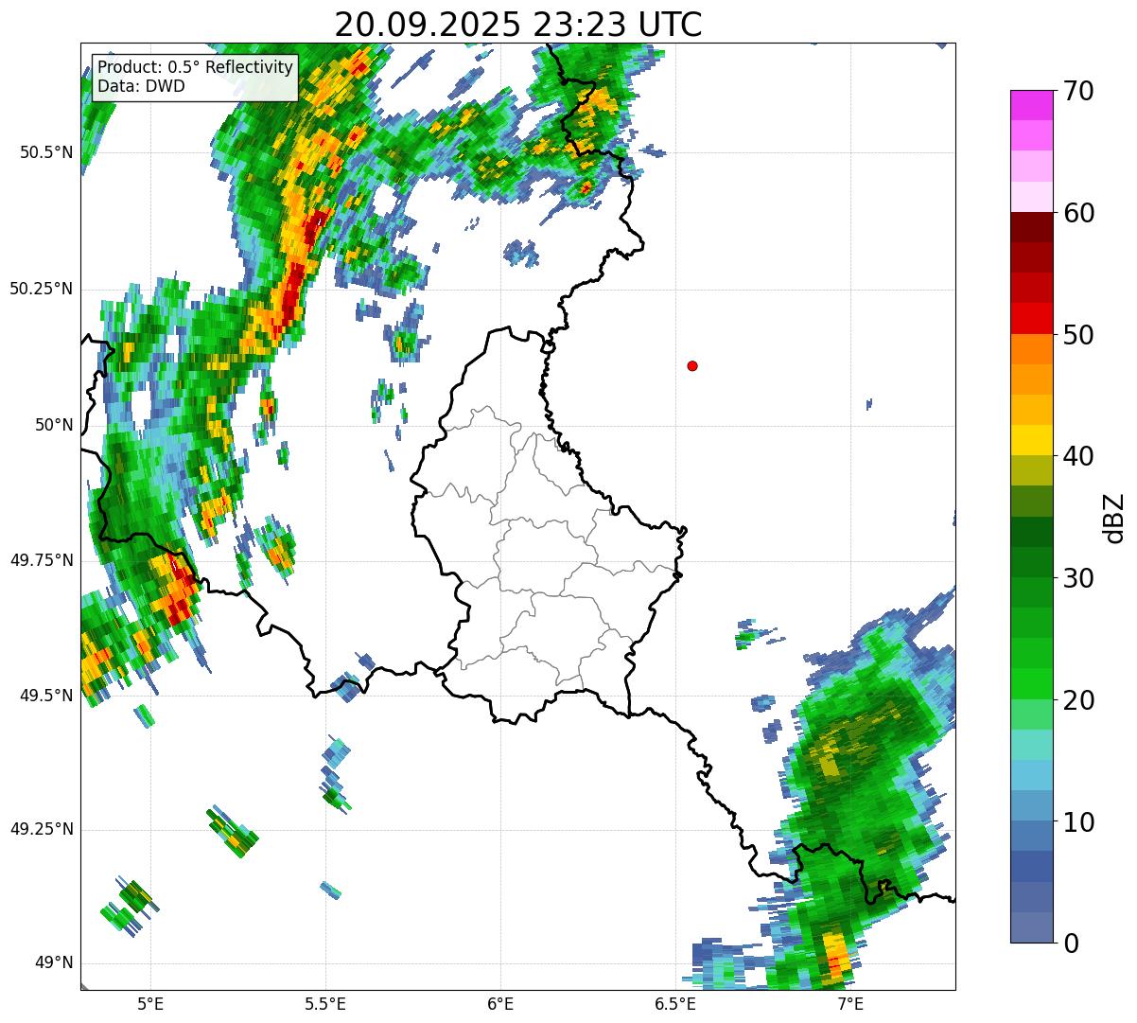Click the "Data: DWD" label
Image resolution: width=1137 pixels, height=1023 pixels.
point(142,86)
